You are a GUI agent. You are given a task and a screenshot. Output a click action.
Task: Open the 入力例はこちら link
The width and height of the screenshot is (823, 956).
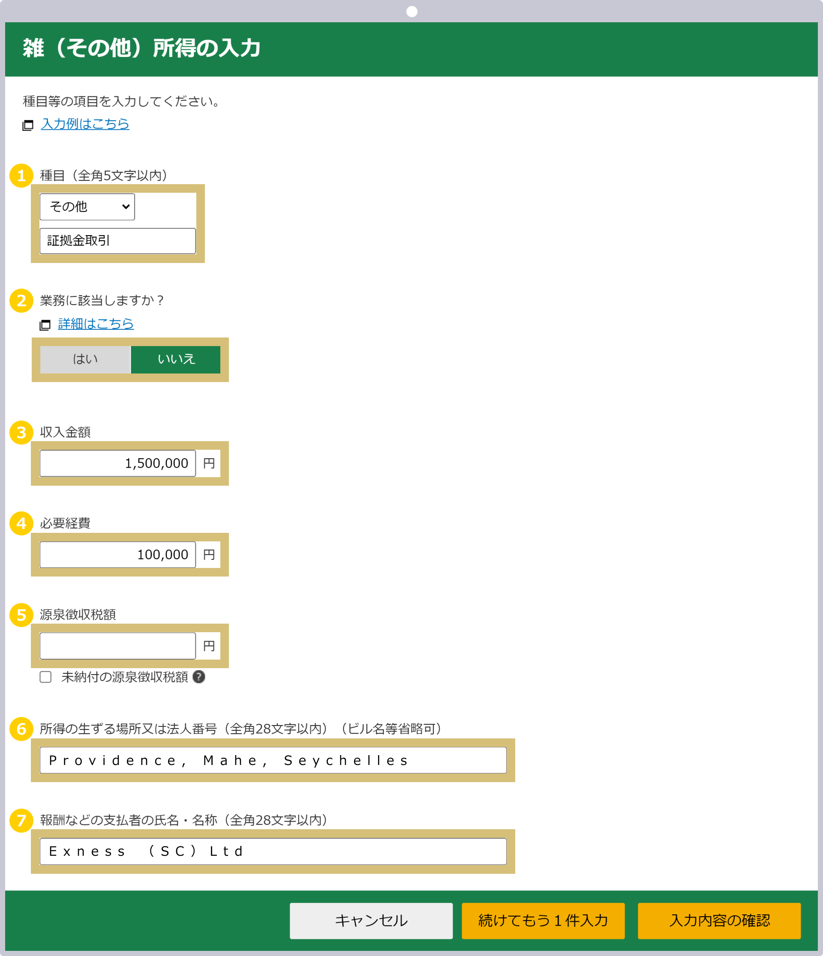point(85,124)
